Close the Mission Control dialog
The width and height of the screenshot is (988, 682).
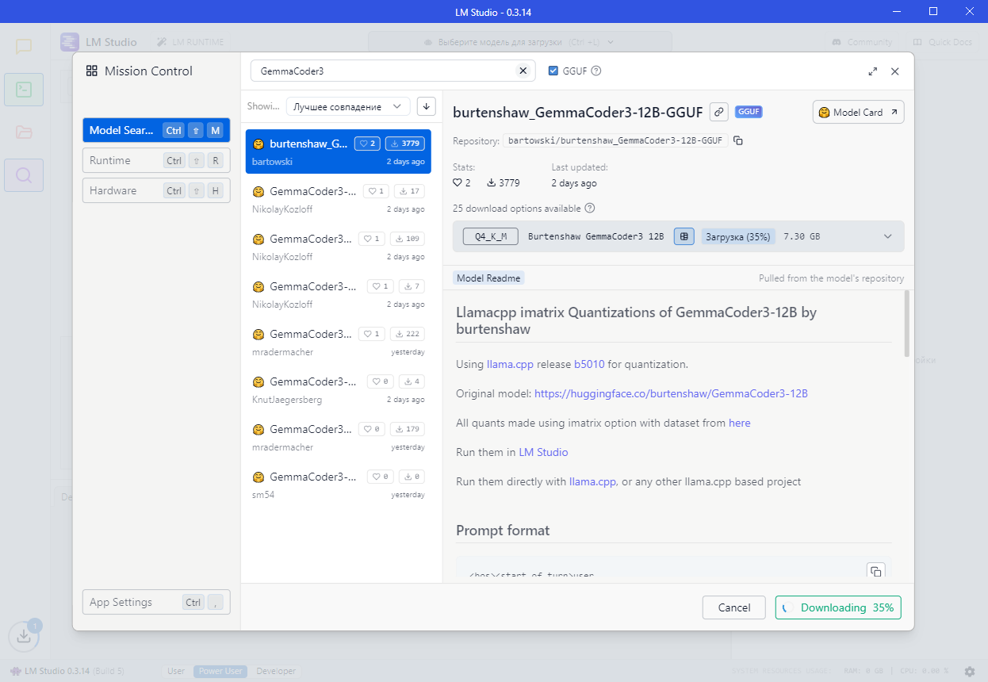pyautogui.click(x=895, y=71)
